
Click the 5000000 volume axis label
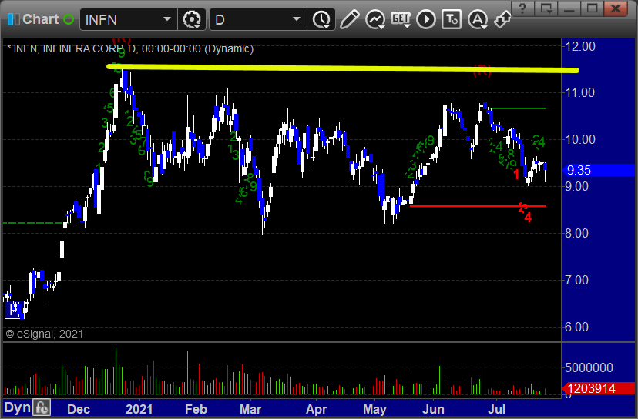(x=589, y=367)
